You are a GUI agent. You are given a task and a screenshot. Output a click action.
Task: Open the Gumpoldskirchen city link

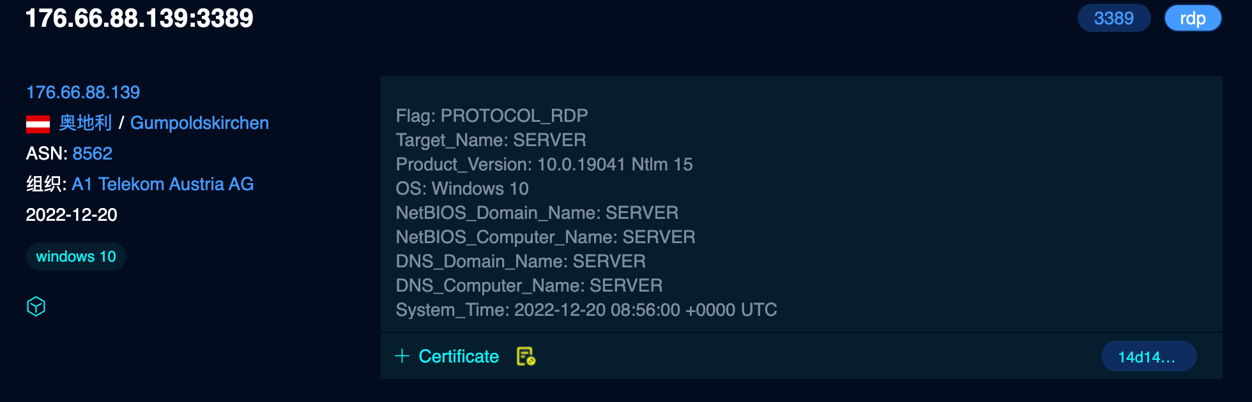coord(199,123)
